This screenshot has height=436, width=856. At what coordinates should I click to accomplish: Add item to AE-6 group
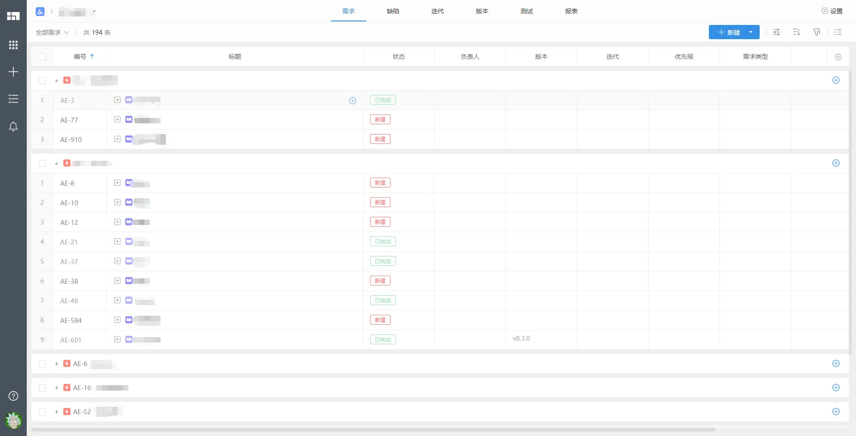click(x=836, y=363)
